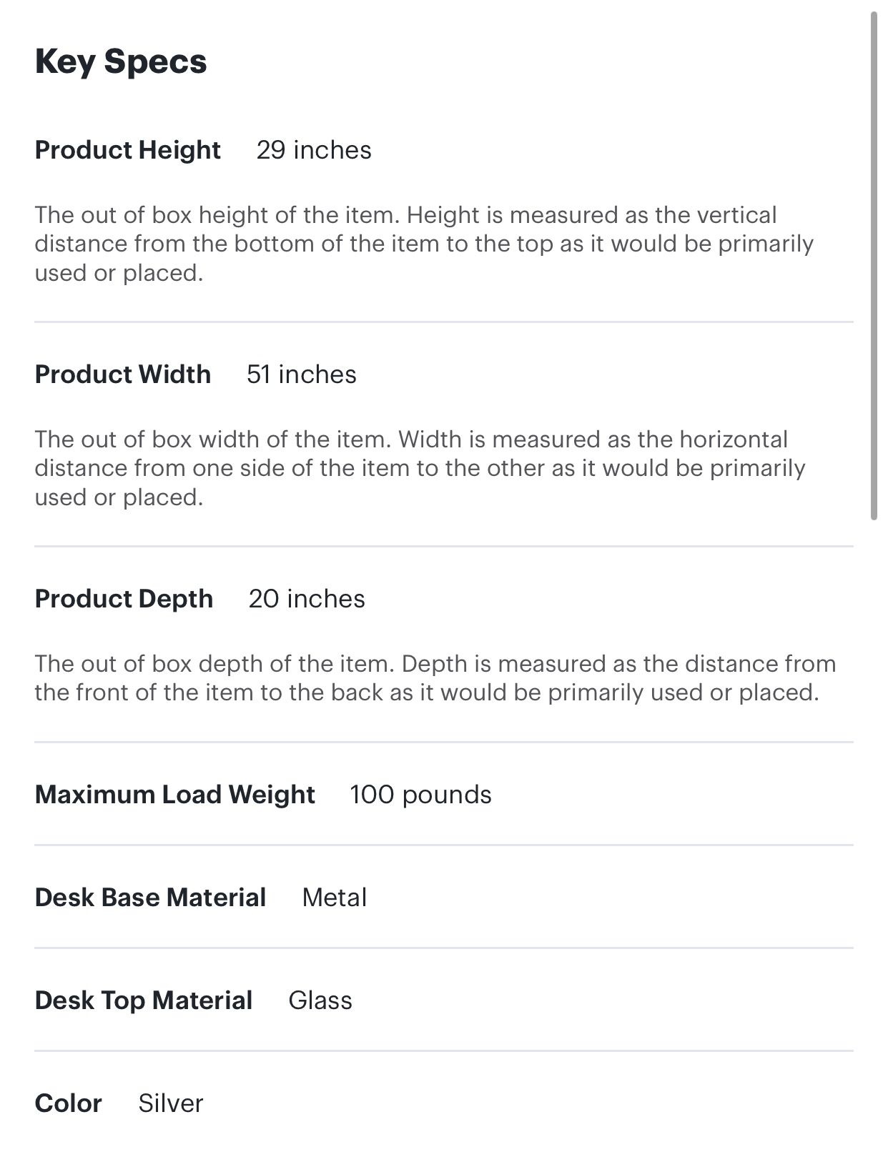Click the depth measurement description paragraph
Screen dimensions: 888x1152
(435, 678)
